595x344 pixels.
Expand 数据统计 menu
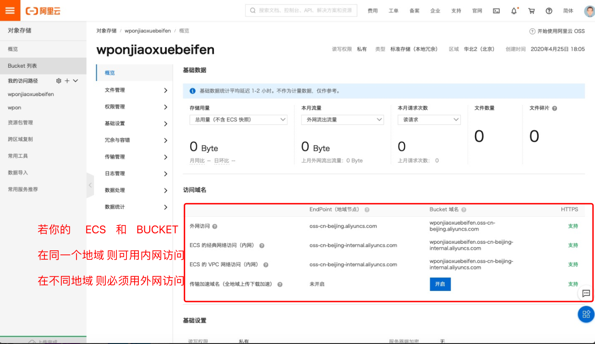click(x=134, y=207)
